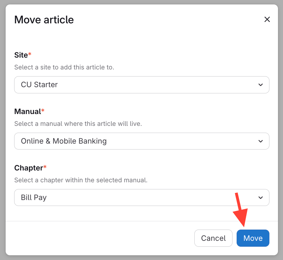Confirm with the blue Move button
The image size is (283, 260).
click(x=253, y=238)
